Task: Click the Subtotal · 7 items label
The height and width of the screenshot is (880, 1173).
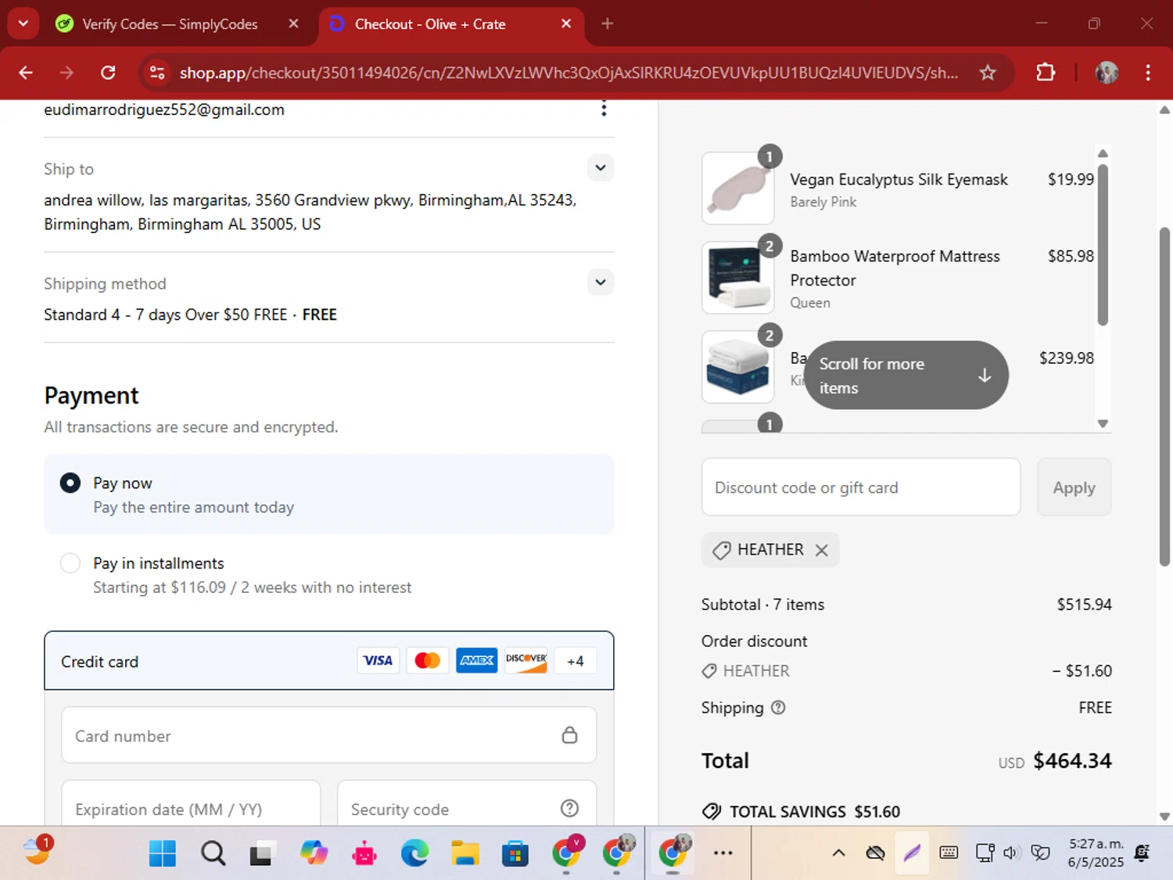Action: point(762,605)
